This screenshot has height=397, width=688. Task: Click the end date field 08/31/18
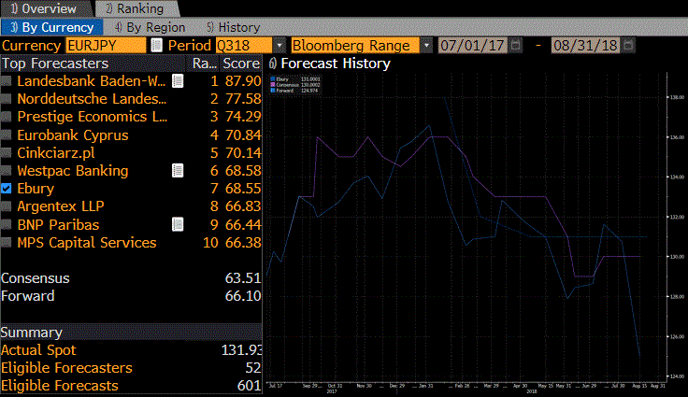585,46
